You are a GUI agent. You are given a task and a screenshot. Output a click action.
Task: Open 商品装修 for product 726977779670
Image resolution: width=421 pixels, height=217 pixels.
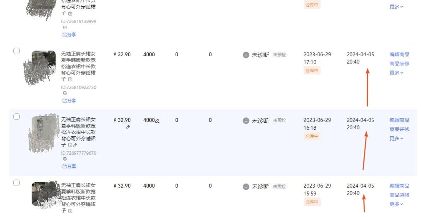coord(399,129)
